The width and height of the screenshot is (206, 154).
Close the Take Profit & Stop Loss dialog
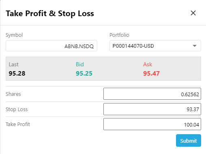click(x=193, y=13)
